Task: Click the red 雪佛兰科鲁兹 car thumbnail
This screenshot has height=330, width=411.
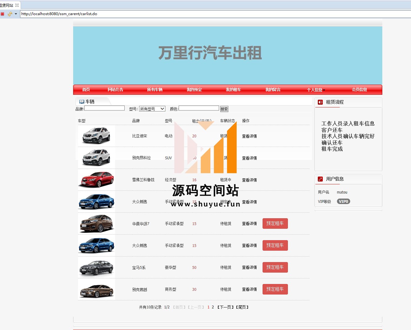Action: (x=97, y=180)
